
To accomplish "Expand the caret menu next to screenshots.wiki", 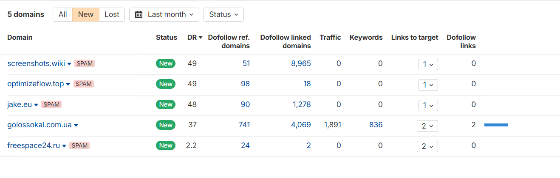I will [69, 64].
